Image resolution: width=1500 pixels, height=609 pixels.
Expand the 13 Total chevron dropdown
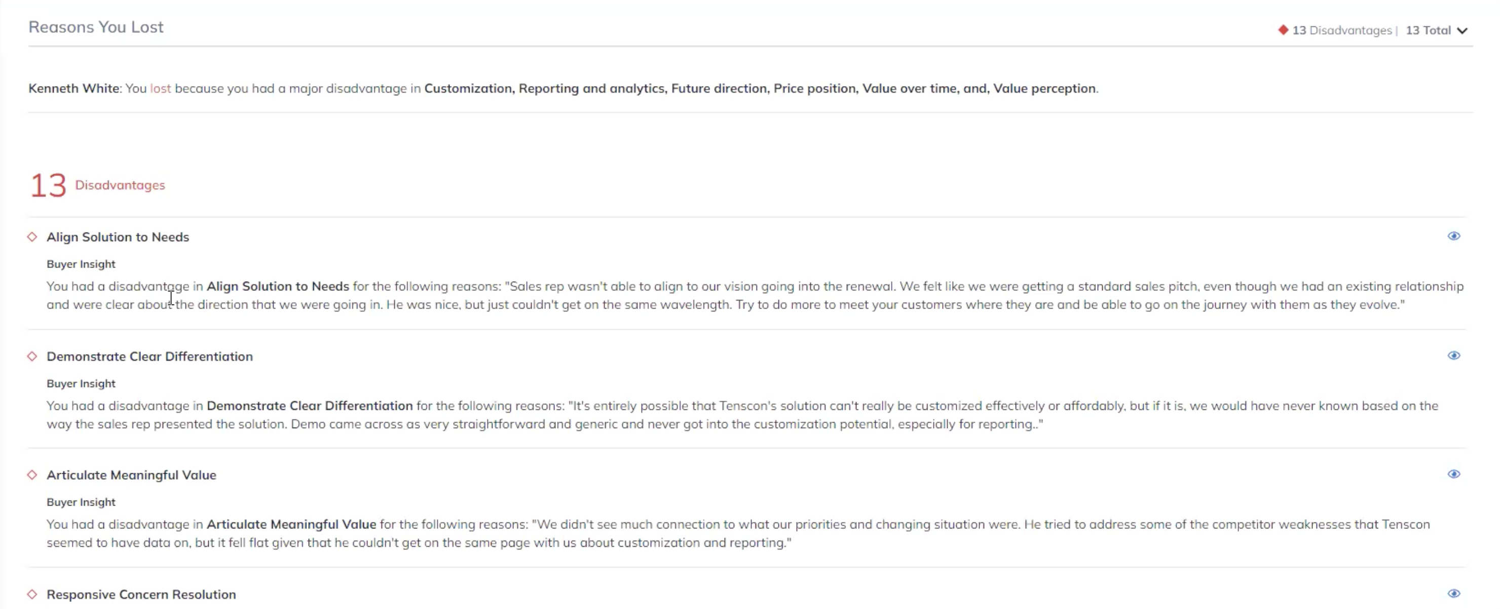1461,31
